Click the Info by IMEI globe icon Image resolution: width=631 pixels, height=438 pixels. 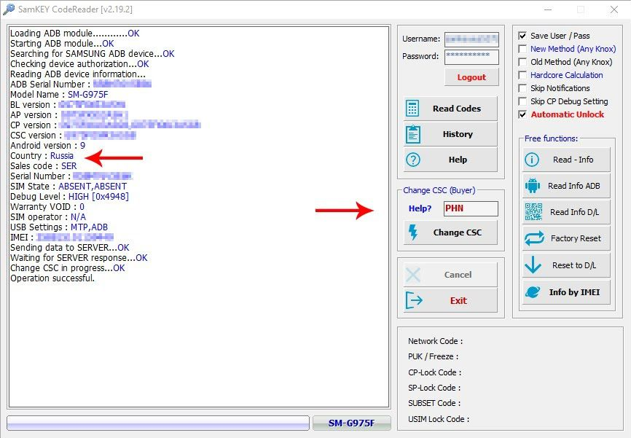(533, 292)
